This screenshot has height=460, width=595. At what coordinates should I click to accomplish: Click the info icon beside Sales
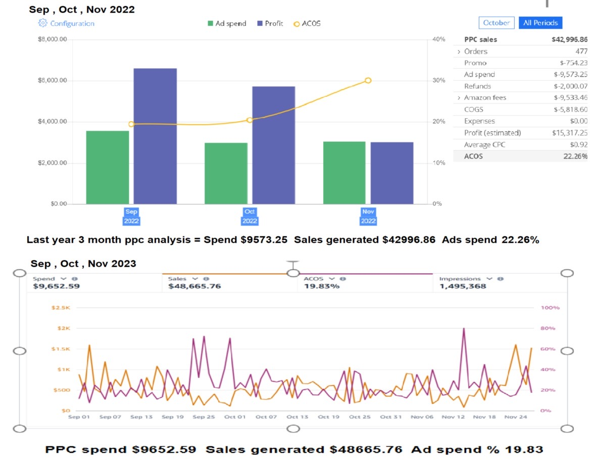point(206,279)
